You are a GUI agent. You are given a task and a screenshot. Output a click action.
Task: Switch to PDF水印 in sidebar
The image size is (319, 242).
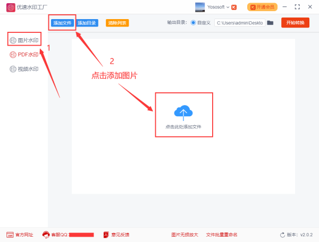click(x=24, y=55)
